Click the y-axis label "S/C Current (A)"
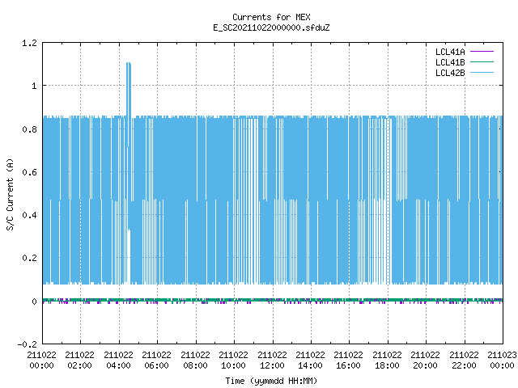The image size is (518, 388). click(x=10, y=194)
